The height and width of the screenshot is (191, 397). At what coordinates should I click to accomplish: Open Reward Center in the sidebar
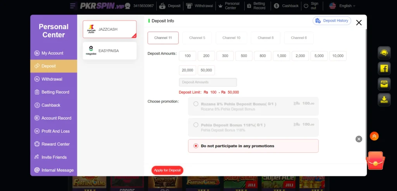point(54,144)
